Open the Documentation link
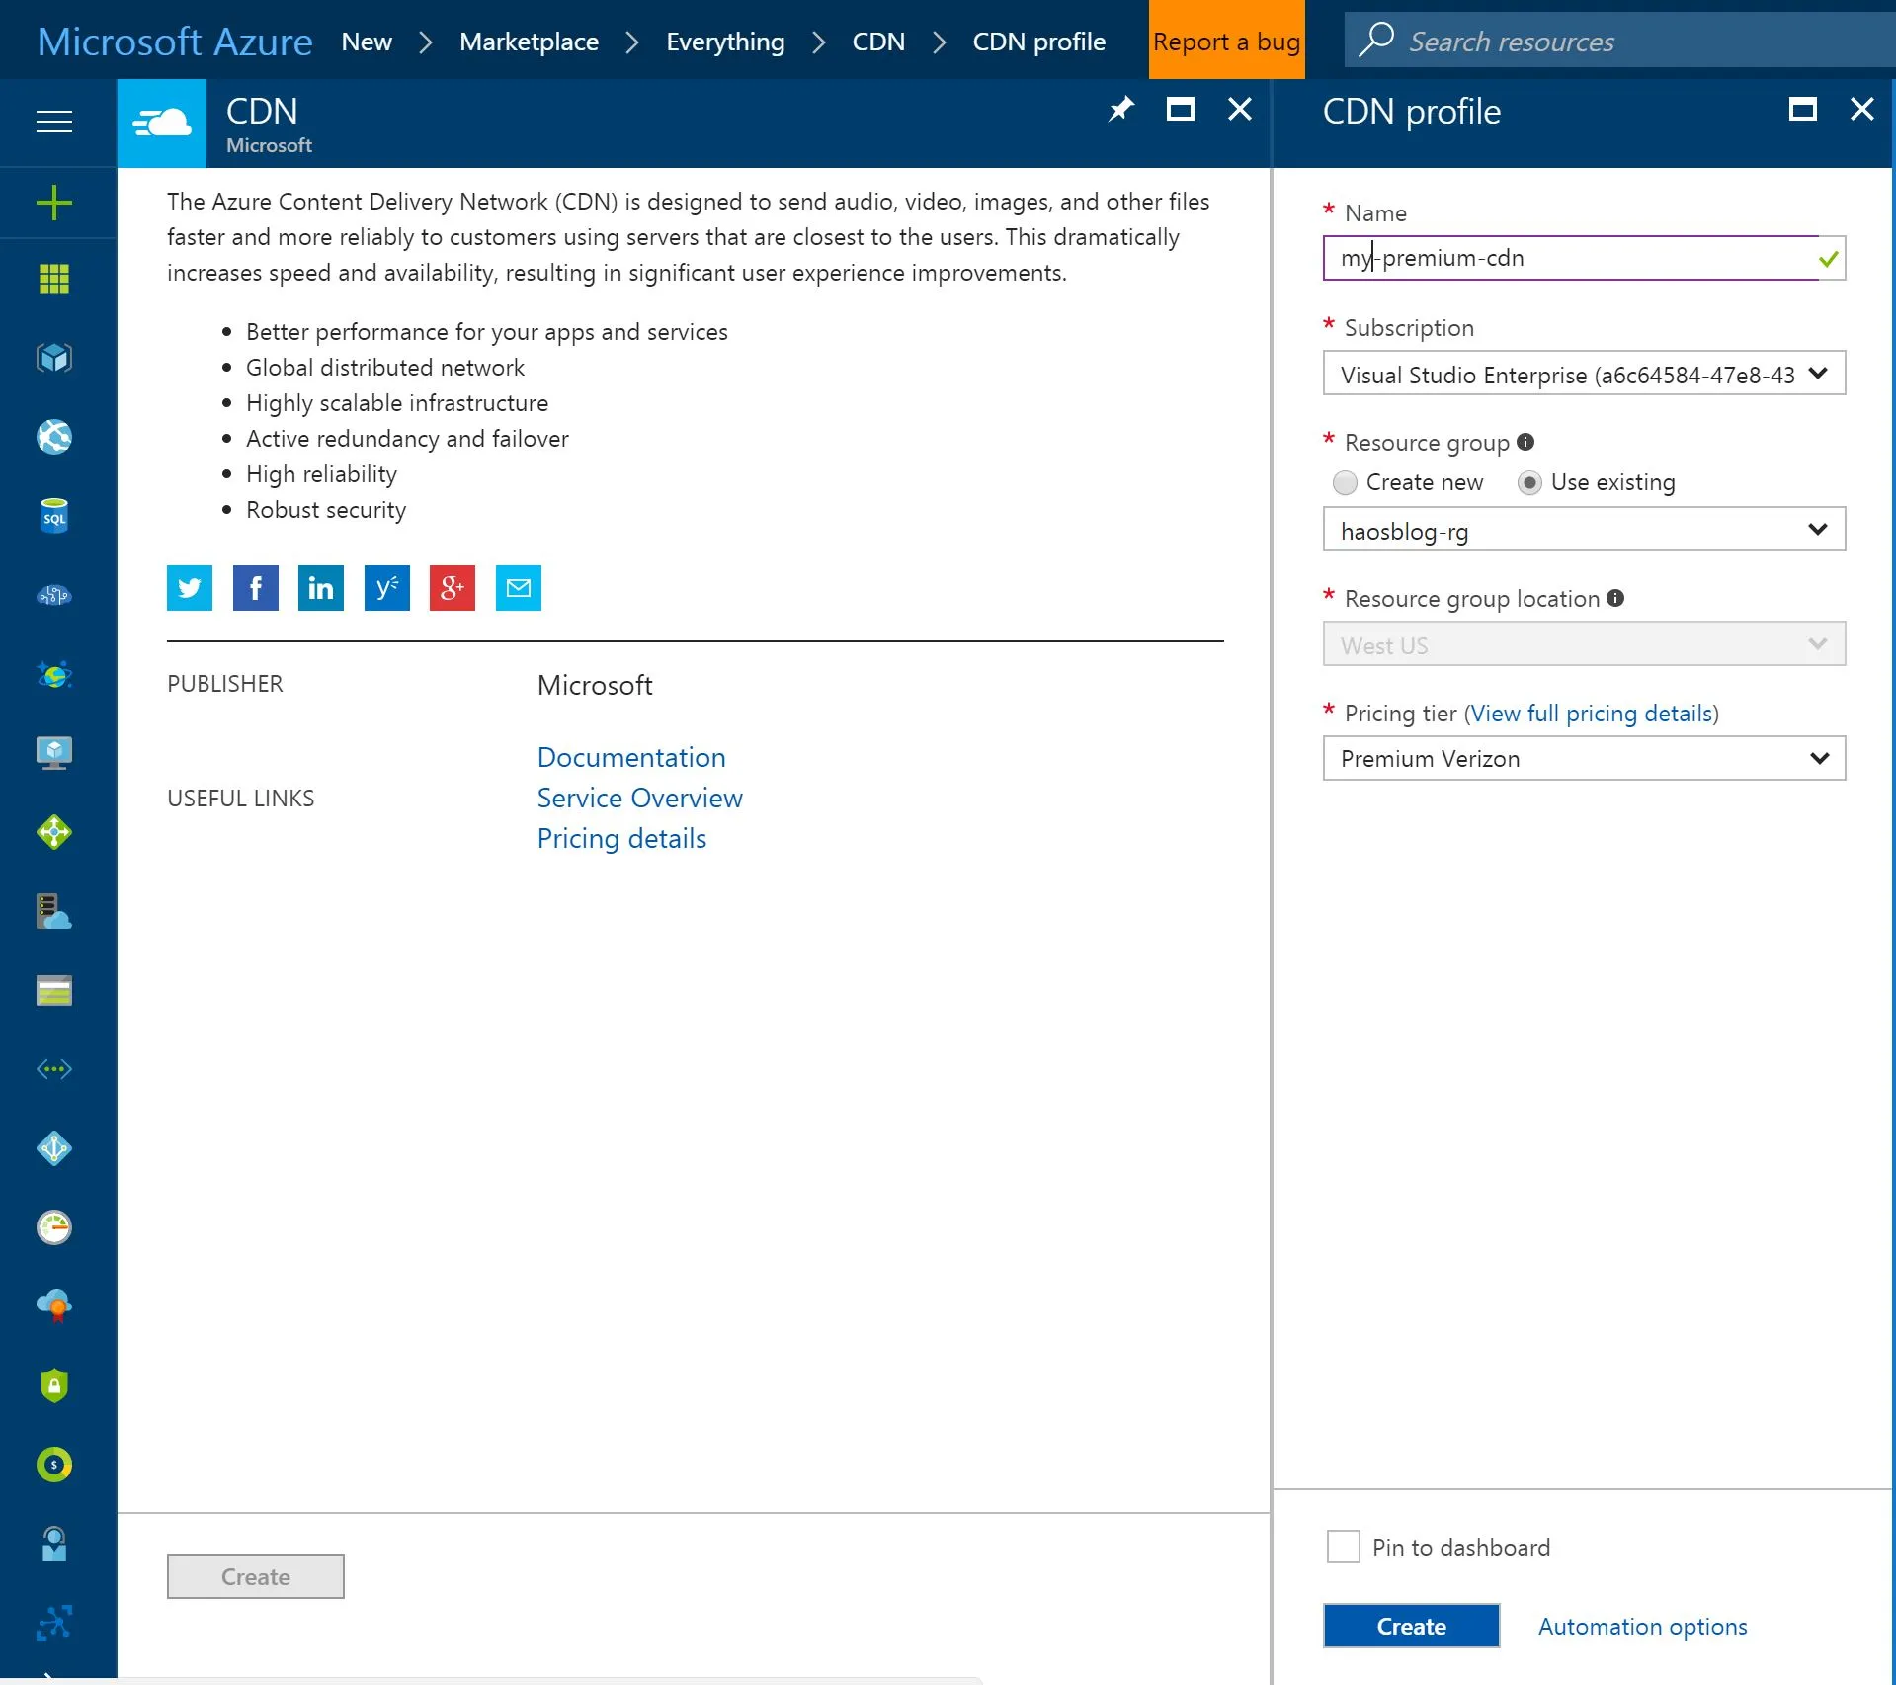Viewport: 1896px width, 1685px height. [x=631, y=757]
